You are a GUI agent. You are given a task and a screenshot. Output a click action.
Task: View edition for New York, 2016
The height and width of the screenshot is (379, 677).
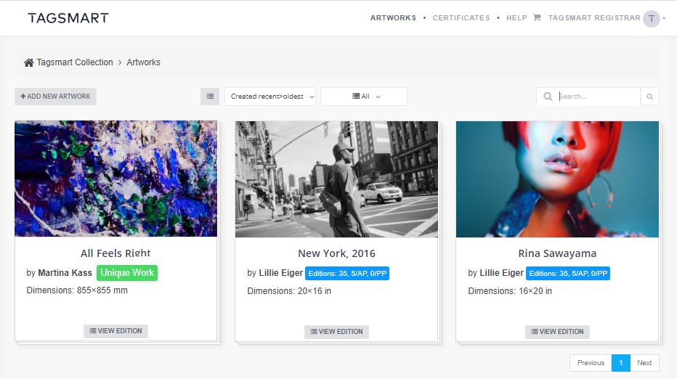tap(336, 332)
